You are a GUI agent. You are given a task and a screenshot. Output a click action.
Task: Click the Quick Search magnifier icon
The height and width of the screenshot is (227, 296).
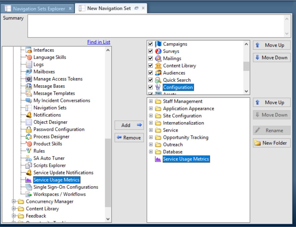(x=158, y=80)
